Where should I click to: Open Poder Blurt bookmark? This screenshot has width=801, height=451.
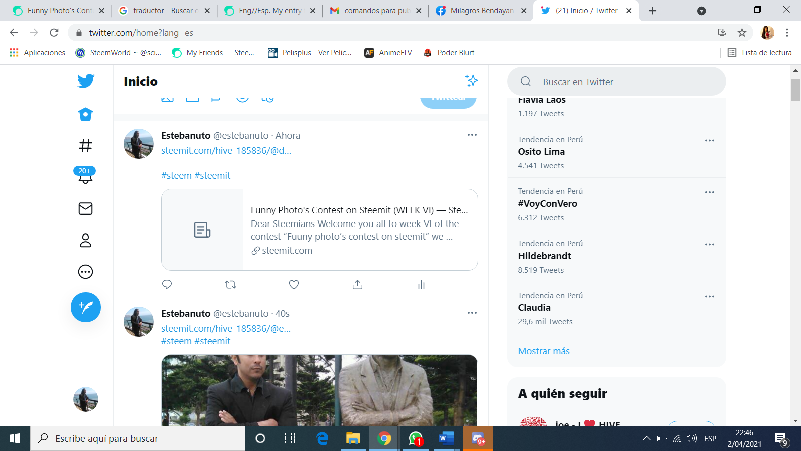[x=449, y=53]
